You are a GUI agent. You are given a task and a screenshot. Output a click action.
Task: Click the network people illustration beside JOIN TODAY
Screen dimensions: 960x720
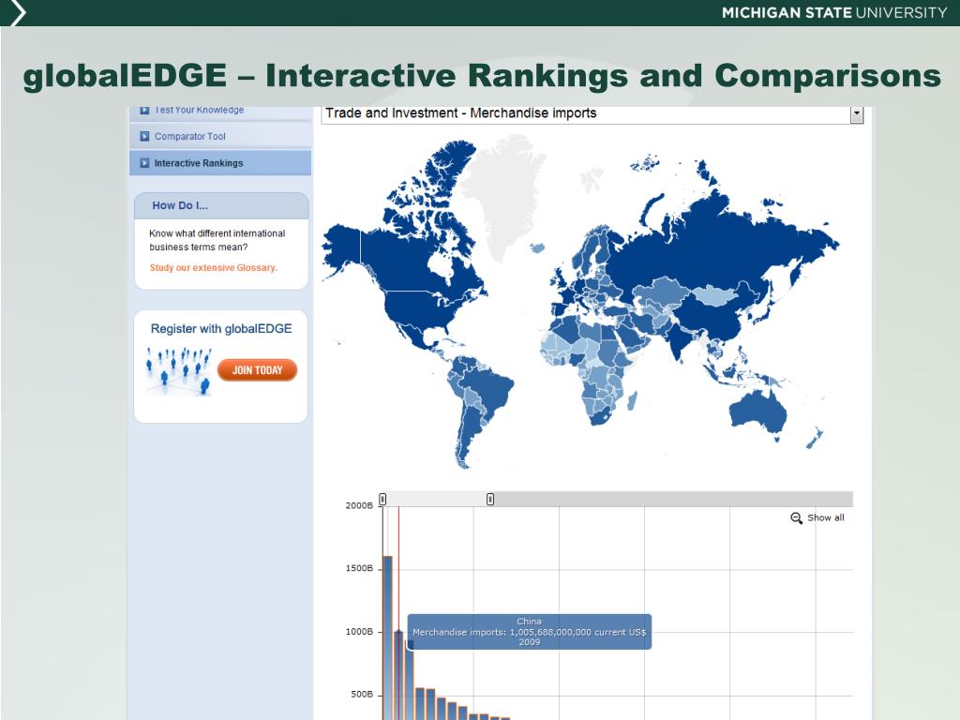pyautogui.click(x=178, y=370)
